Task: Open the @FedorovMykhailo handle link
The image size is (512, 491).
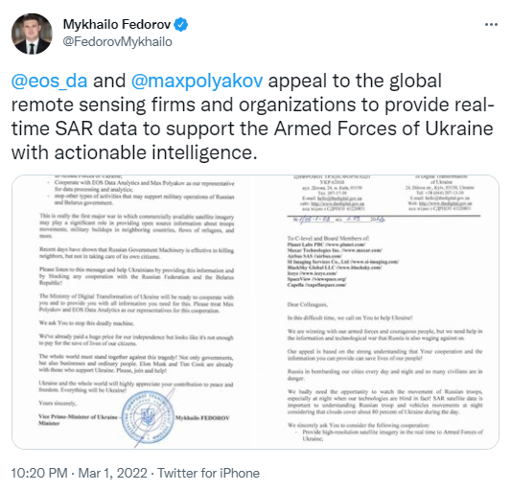Action: [118, 42]
